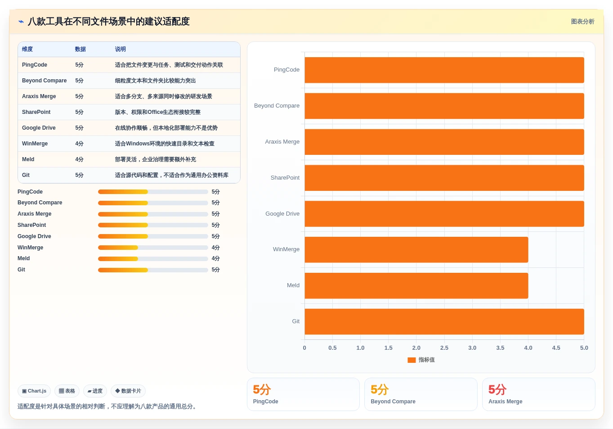613x429 pixels.
Task: Click the Araxis Merge bar in the chart
Action: [x=444, y=142]
